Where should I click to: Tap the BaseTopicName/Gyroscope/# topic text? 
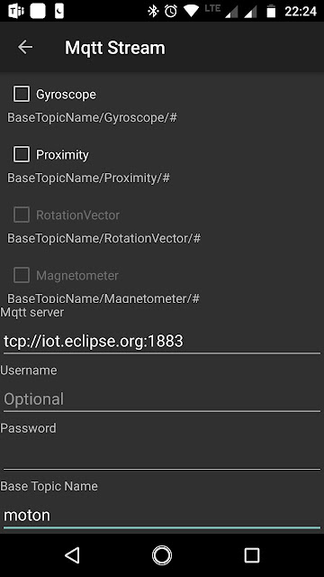point(92,118)
